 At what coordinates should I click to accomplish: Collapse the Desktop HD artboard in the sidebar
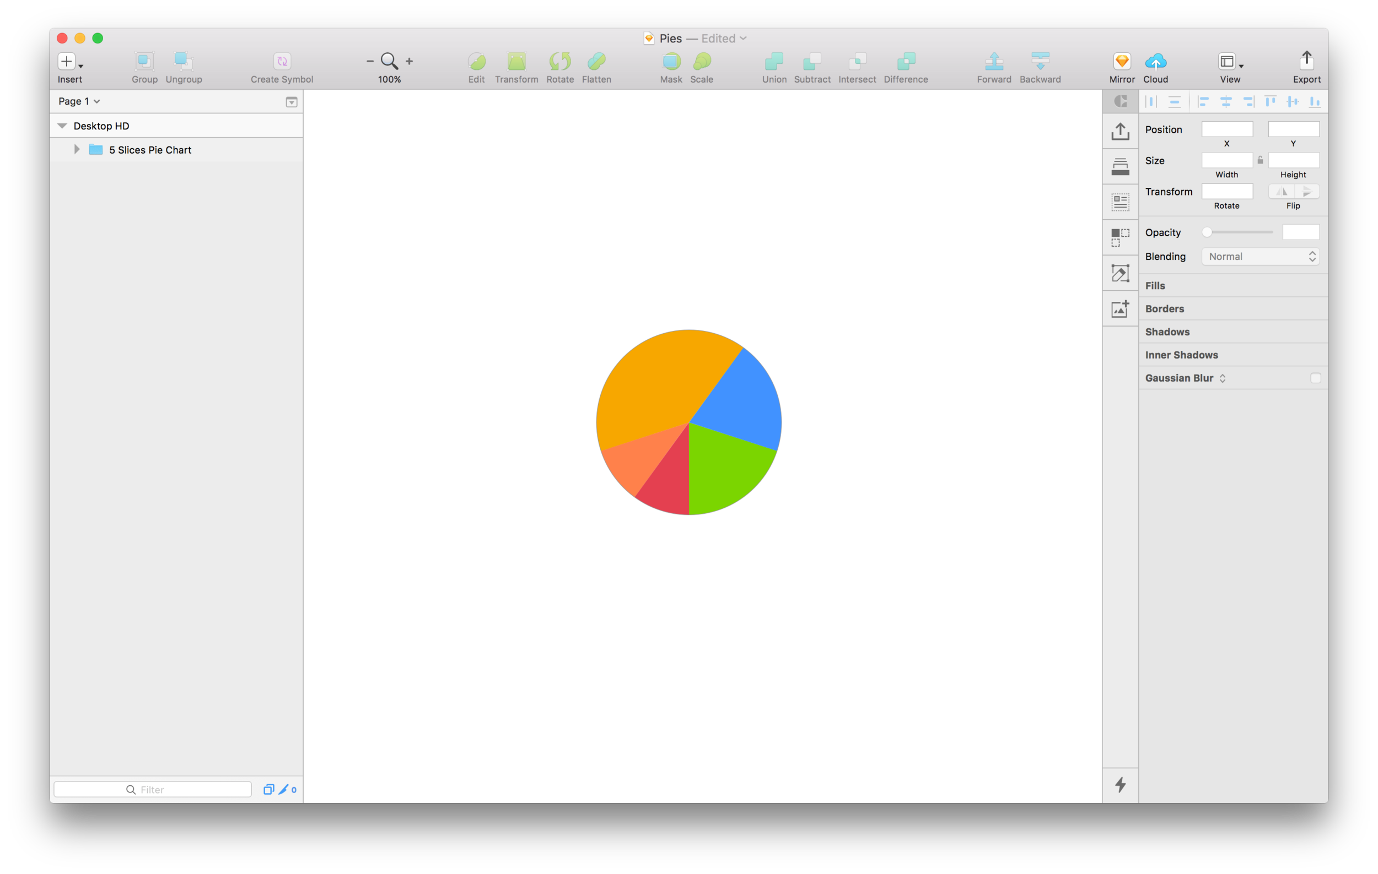[62, 126]
